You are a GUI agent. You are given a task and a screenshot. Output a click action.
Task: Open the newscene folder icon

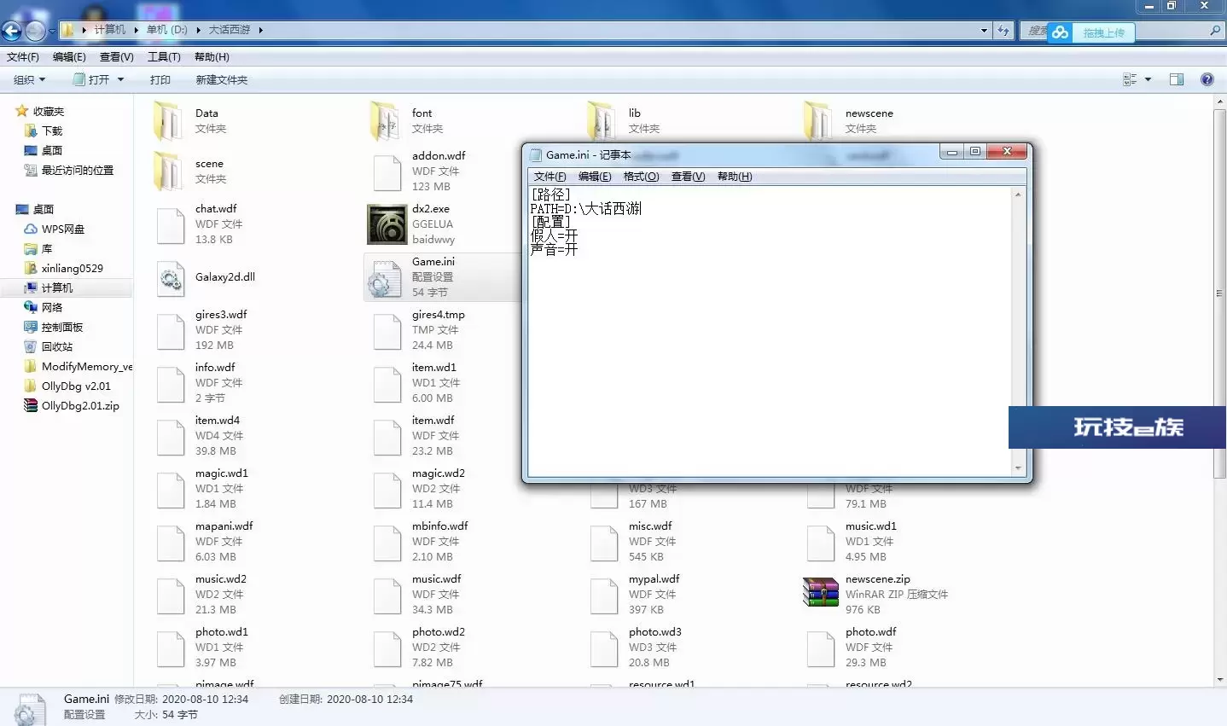click(x=817, y=121)
